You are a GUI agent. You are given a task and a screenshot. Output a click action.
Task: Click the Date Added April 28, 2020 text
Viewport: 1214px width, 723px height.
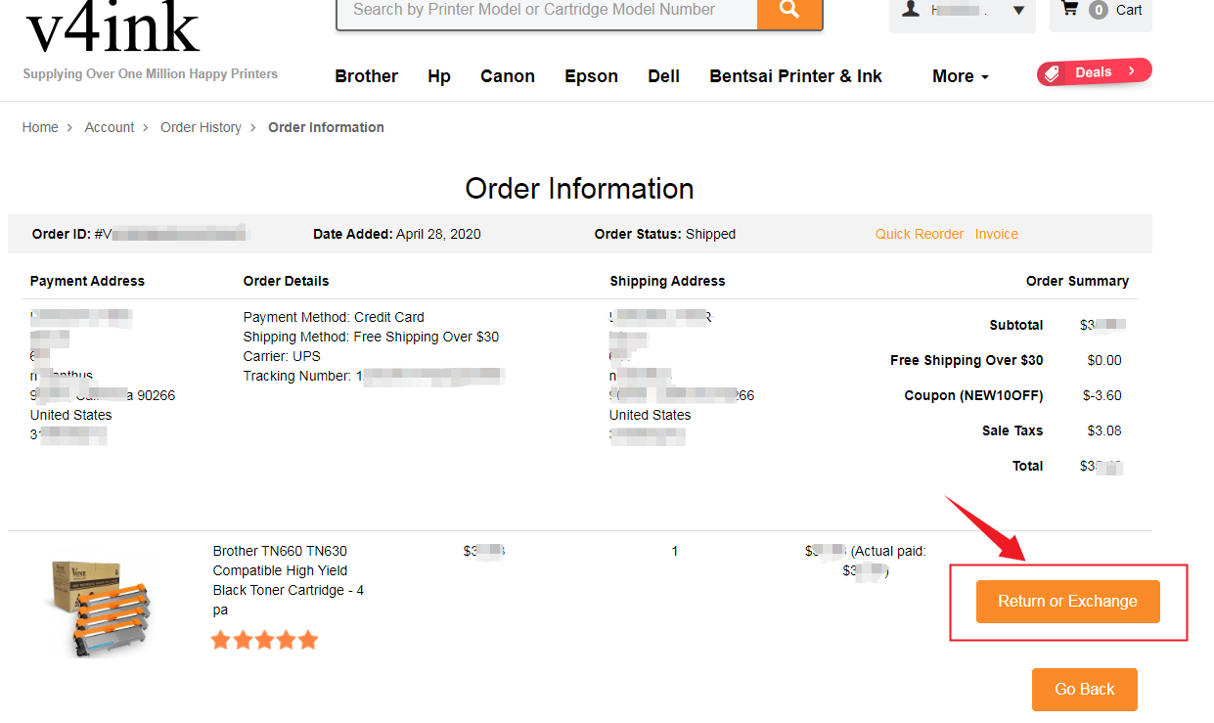click(x=397, y=234)
